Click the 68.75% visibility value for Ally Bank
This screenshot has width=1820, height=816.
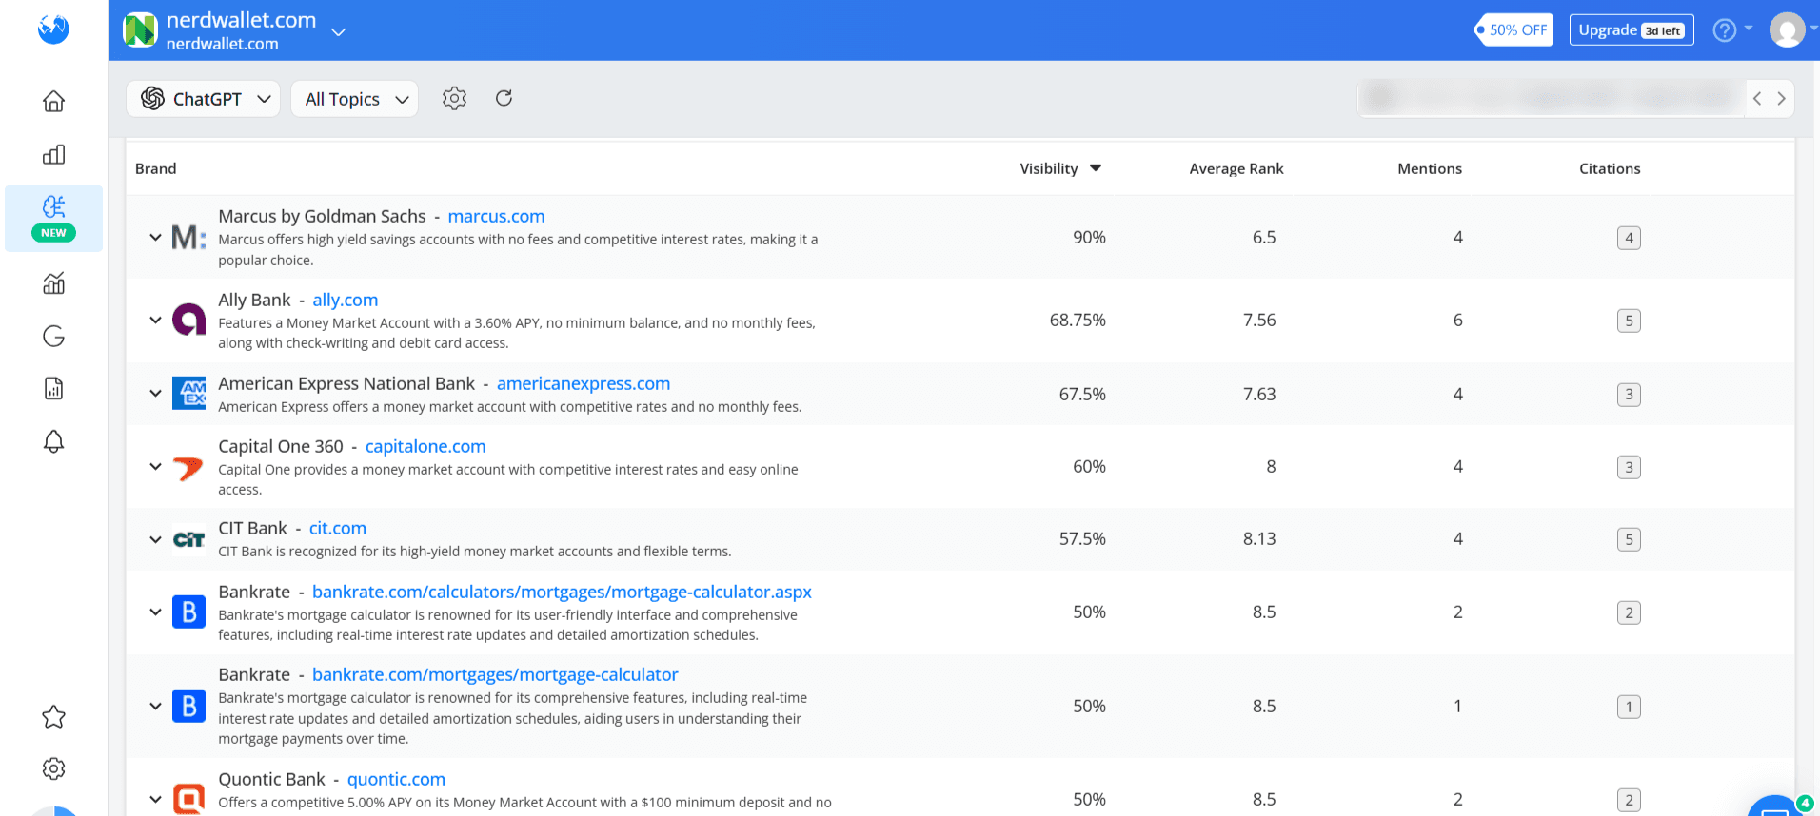click(x=1078, y=320)
